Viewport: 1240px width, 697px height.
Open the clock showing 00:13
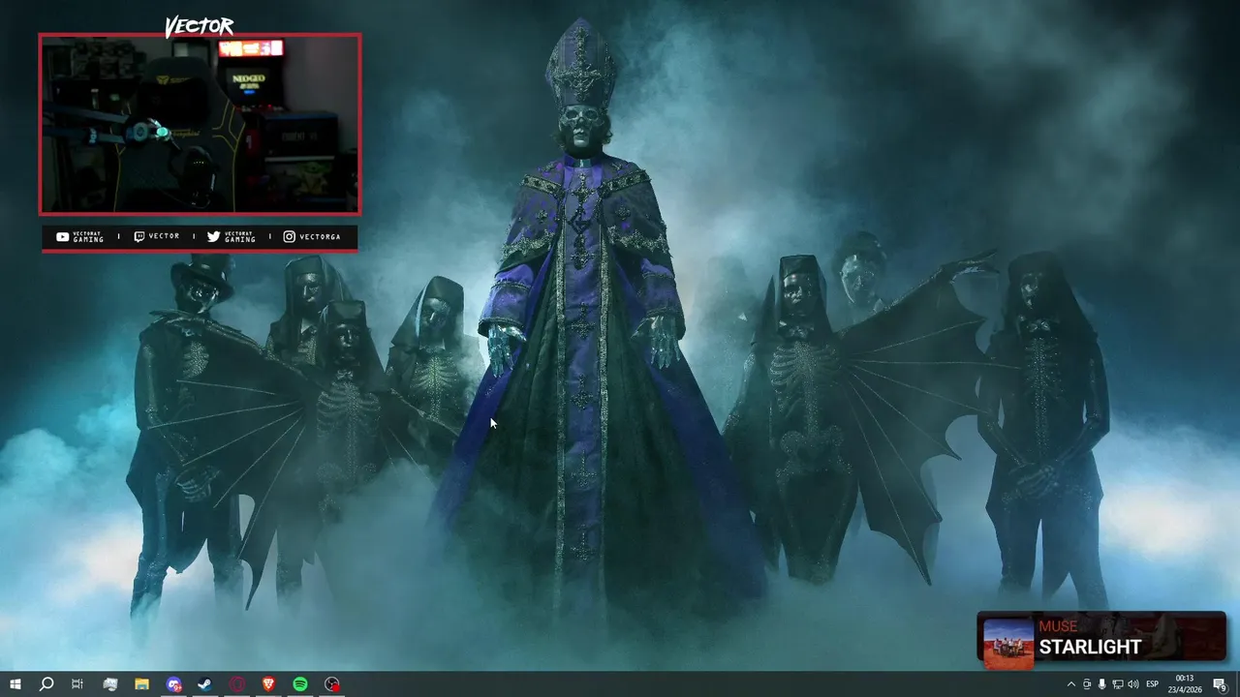click(1184, 683)
